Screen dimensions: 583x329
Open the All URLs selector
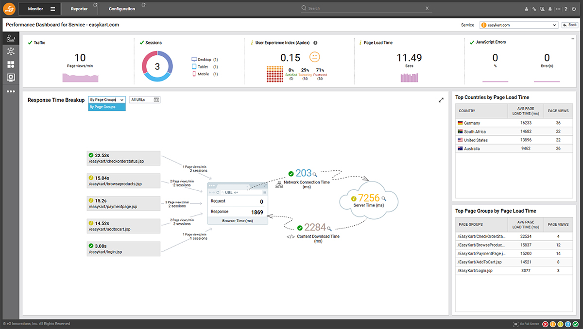click(x=145, y=100)
